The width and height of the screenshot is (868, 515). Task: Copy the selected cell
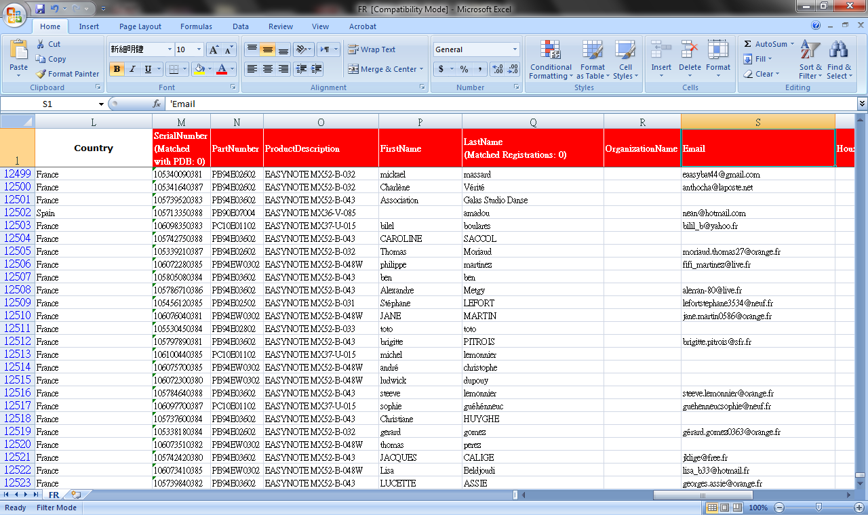tap(51, 59)
